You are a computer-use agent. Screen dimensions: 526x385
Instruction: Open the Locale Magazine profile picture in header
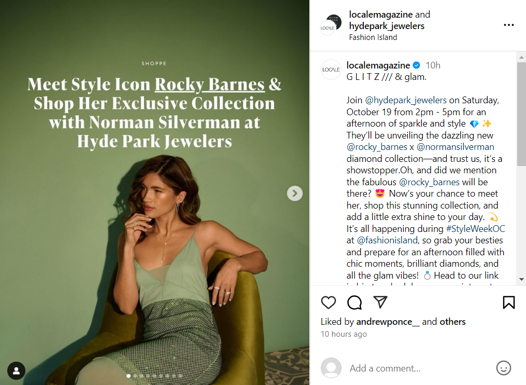[x=331, y=25]
